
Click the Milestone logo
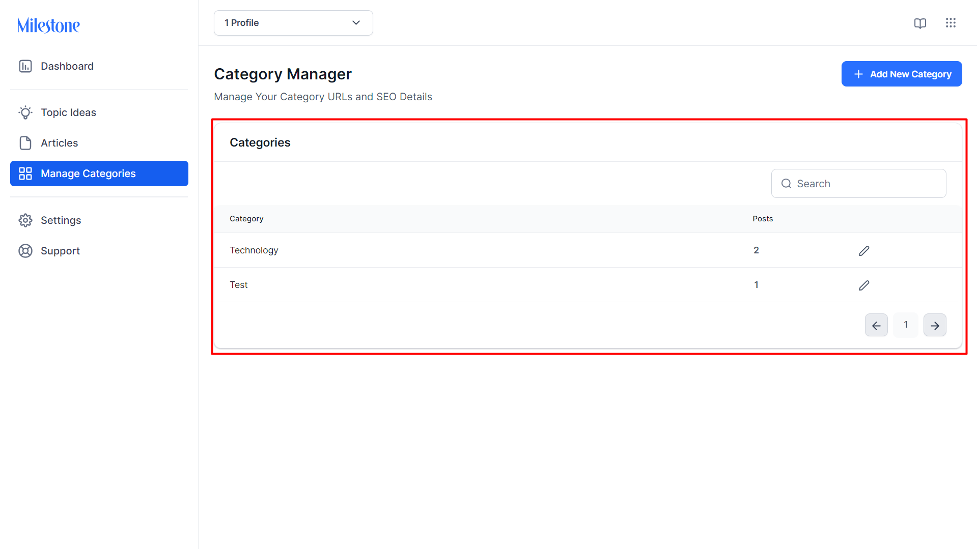48,25
